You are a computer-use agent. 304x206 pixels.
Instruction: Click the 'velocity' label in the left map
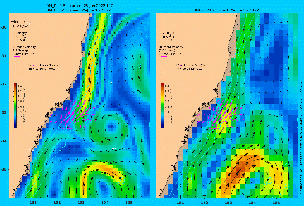pyautogui.click(x=21, y=33)
